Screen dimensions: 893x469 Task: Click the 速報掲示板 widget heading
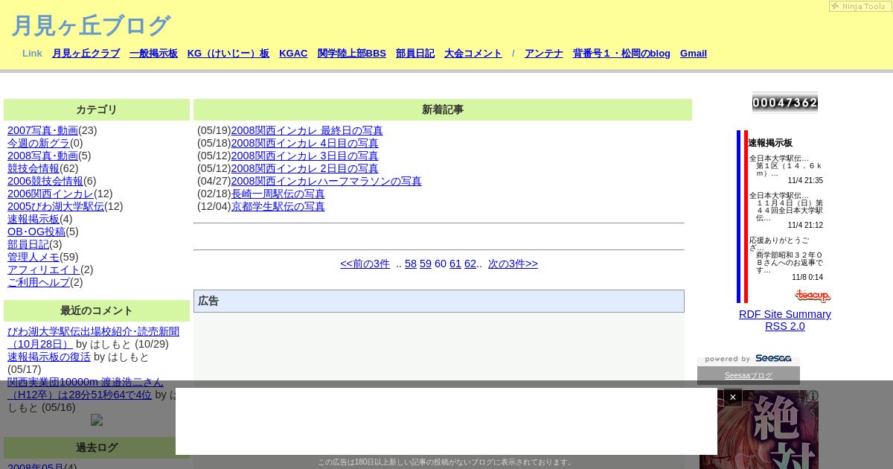770,143
